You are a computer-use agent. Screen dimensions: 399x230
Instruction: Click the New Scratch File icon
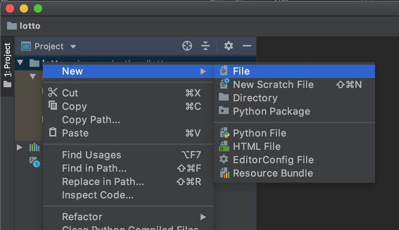224,84
